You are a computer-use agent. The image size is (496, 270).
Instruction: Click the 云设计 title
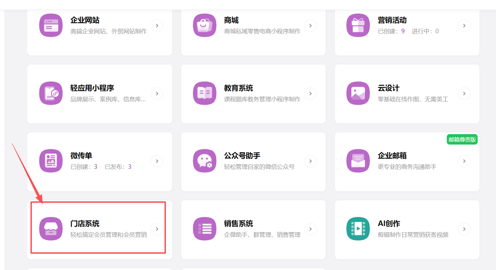(x=389, y=88)
